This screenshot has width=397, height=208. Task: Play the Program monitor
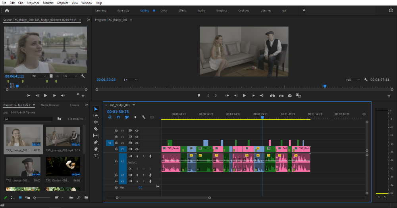(x=244, y=95)
